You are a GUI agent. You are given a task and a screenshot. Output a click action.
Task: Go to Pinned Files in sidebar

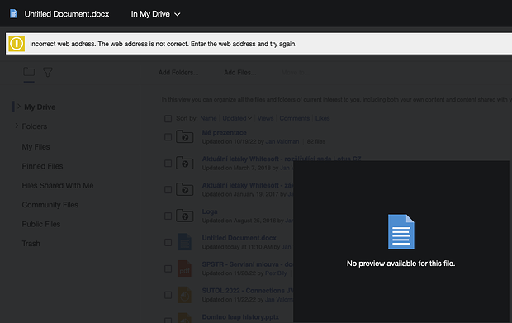[42, 166]
